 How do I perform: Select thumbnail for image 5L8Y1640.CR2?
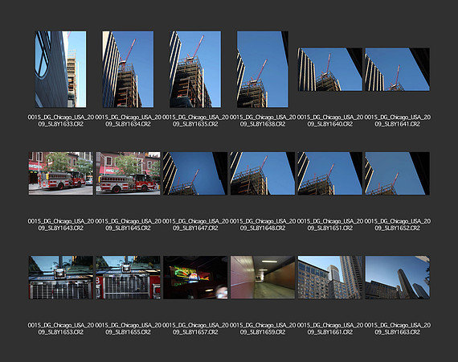(330, 69)
